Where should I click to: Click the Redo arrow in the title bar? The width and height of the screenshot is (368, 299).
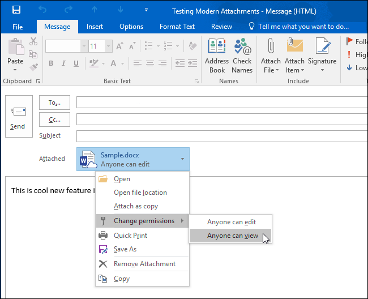[x=69, y=10]
